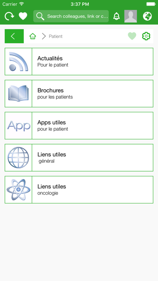Tap the refresh arrow icon
The image size is (158, 281).
coord(9,16)
